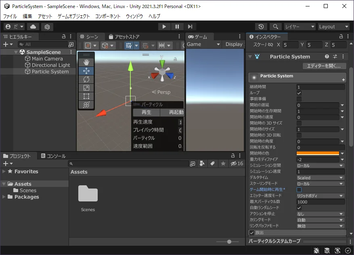The image size is (354, 255).
Task: Toggle the scene grid visibility icon
Action: pos(129,46)
